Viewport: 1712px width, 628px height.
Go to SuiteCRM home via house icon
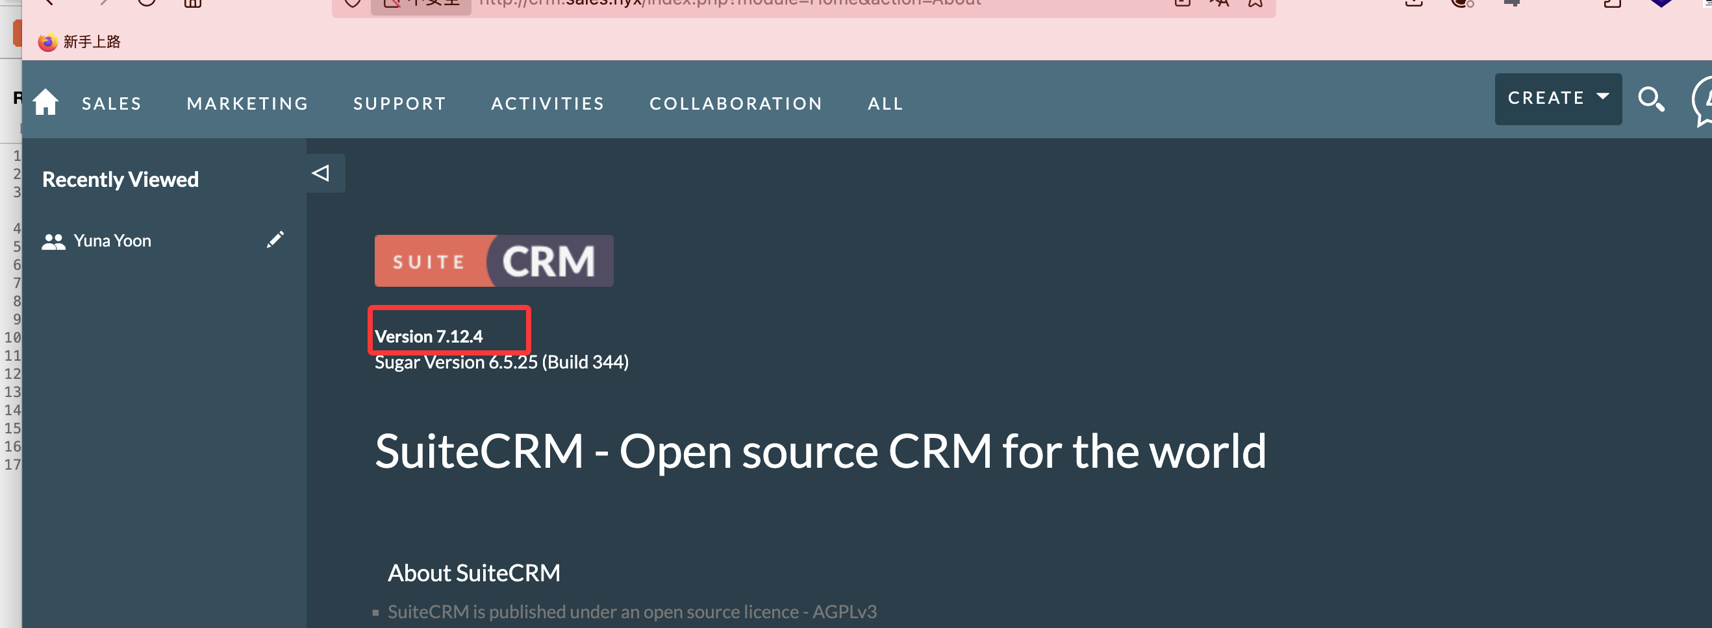click(45, 103)
